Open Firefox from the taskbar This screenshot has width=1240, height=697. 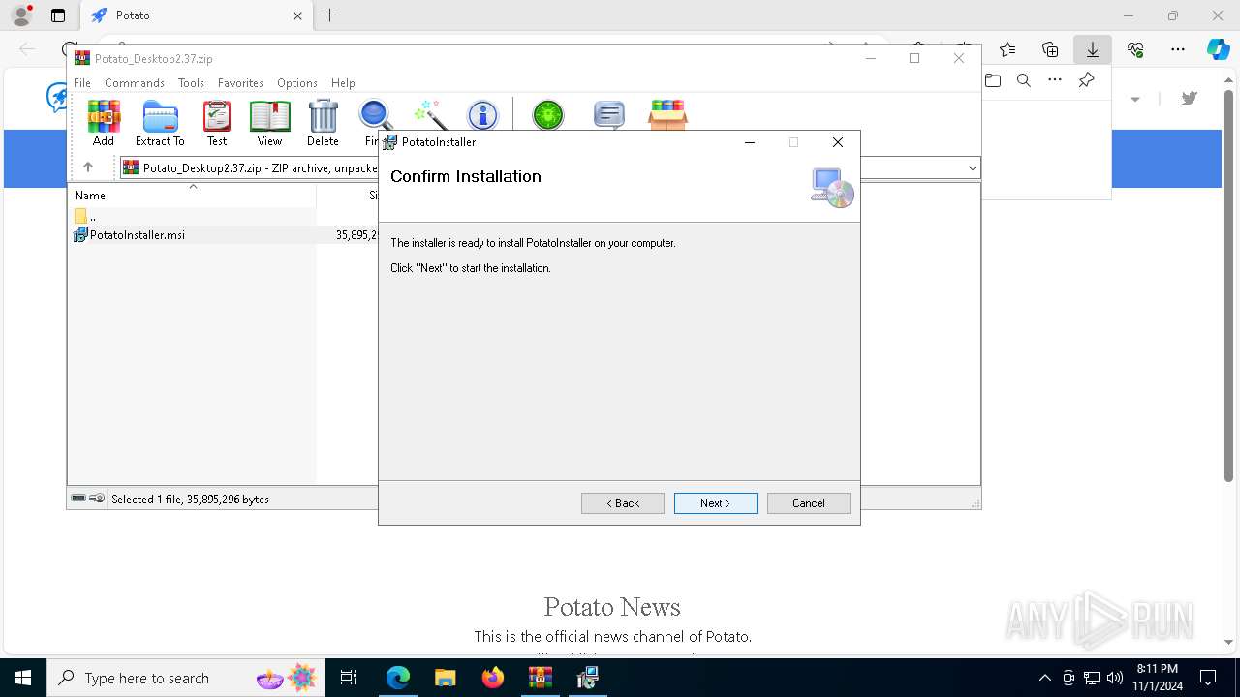coord(493,678)
